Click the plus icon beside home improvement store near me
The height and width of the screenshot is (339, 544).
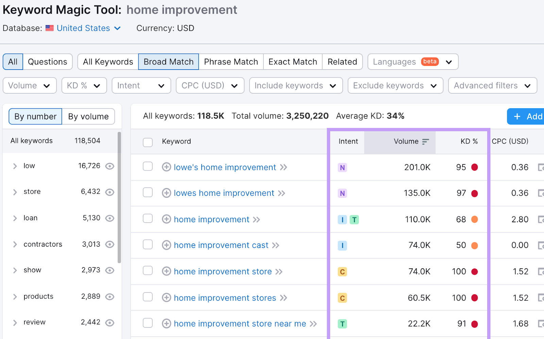tap(166, 324)
